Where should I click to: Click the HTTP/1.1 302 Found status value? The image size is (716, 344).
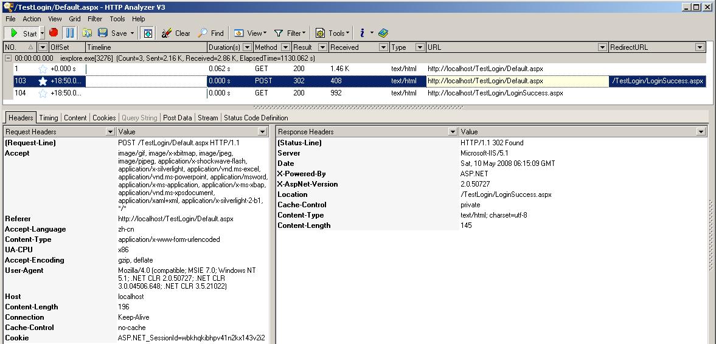tap(492, 143)
